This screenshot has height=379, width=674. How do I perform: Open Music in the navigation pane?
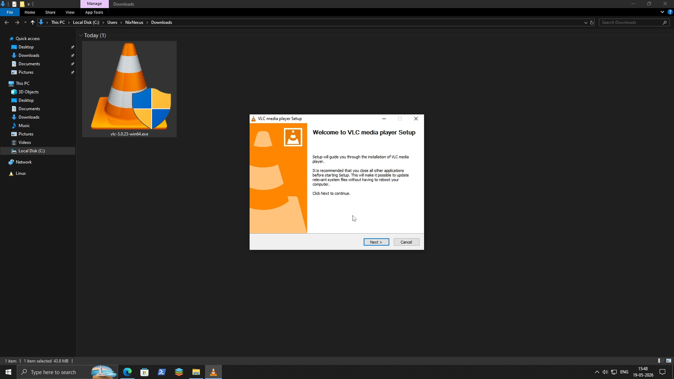point(24,125)
